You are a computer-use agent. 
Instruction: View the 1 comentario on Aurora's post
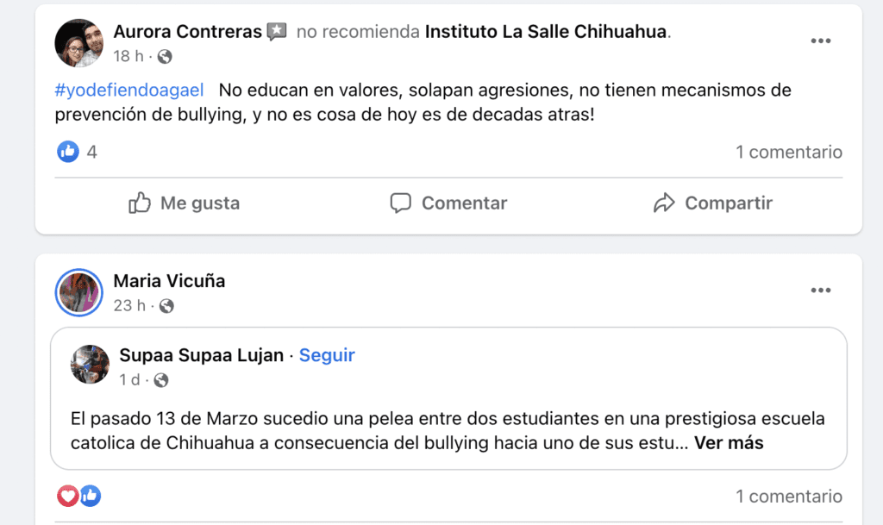pos(788,152)
